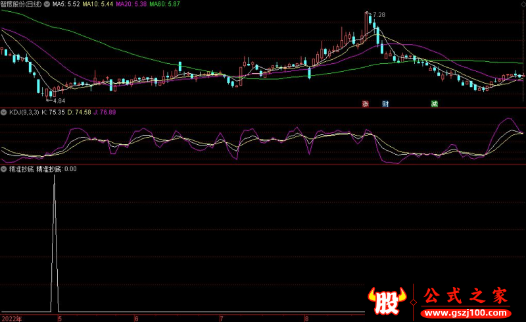Image resolution: width=526 pixels, height=322 pixels.
Task: Expand the 精准抄底 indicator panel menu arrow
Action: [4, 169]
